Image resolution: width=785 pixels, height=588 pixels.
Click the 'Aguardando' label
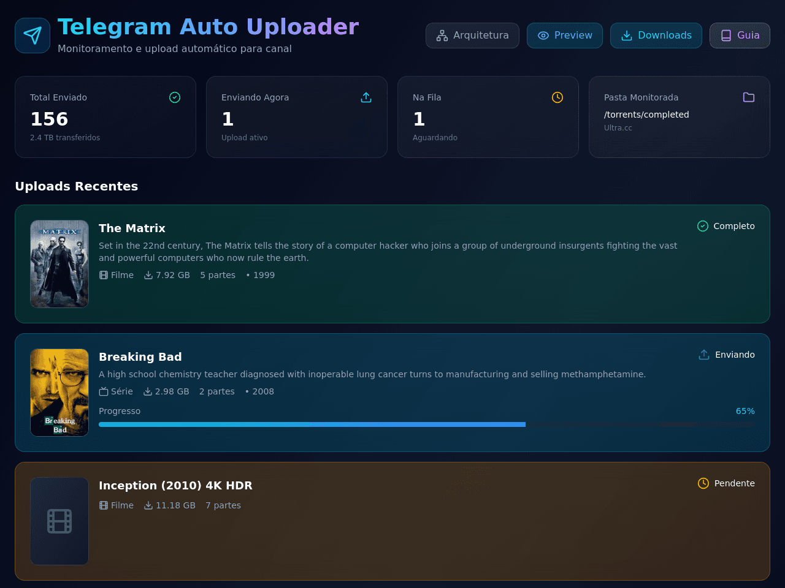point(435,138)
